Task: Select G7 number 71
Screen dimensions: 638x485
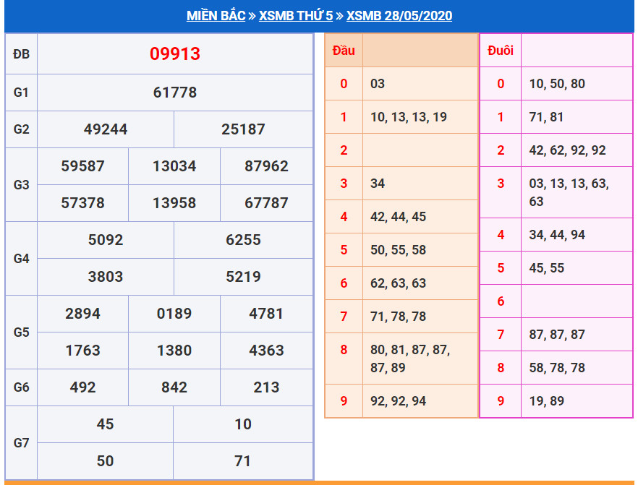Action: (x=243, y=461)
